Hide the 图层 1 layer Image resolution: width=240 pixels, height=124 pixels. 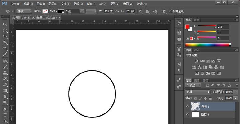[187, 114]
